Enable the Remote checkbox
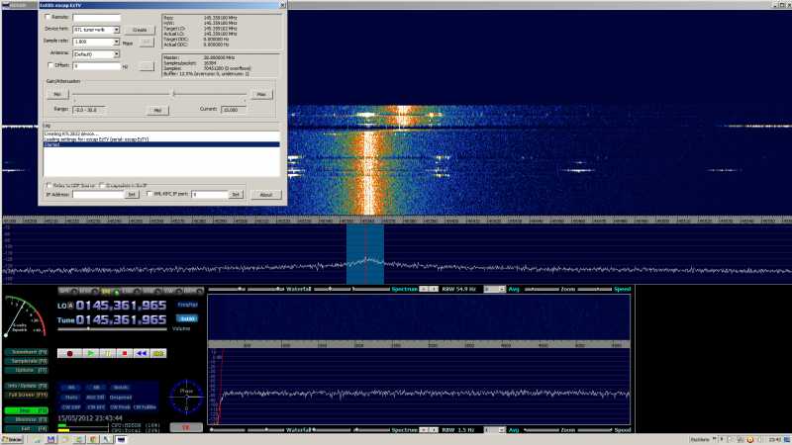Image resolution: width=792 pixels, height=445 pixels. [x=49, y=18]
